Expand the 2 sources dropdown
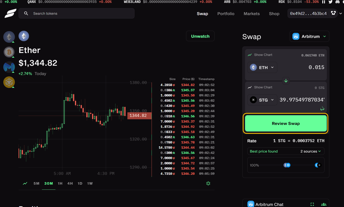This screenshot has width=344, height=207. point(311,151)
